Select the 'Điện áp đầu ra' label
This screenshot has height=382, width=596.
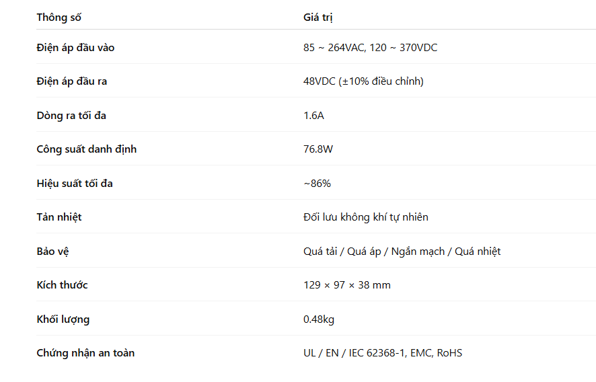(x=71, y=81)
